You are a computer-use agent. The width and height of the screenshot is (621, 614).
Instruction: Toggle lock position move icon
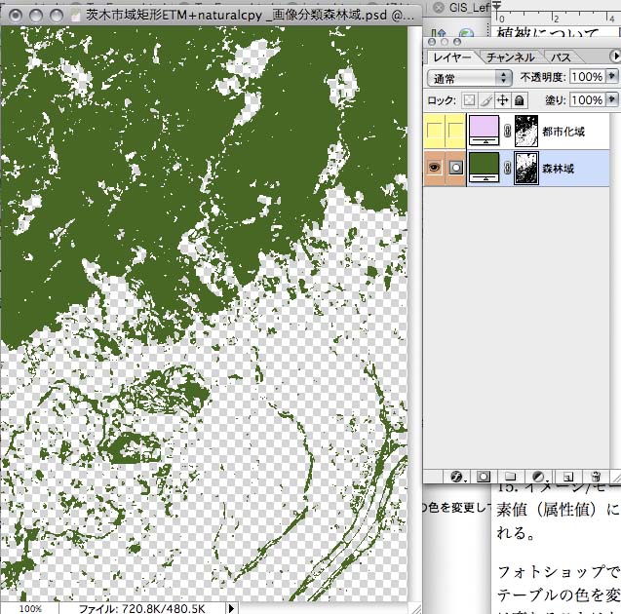point(503,100)
